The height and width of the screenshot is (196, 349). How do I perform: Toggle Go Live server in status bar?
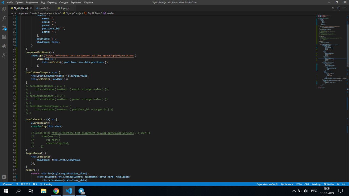pyautogui.click(x=329, y=184)
